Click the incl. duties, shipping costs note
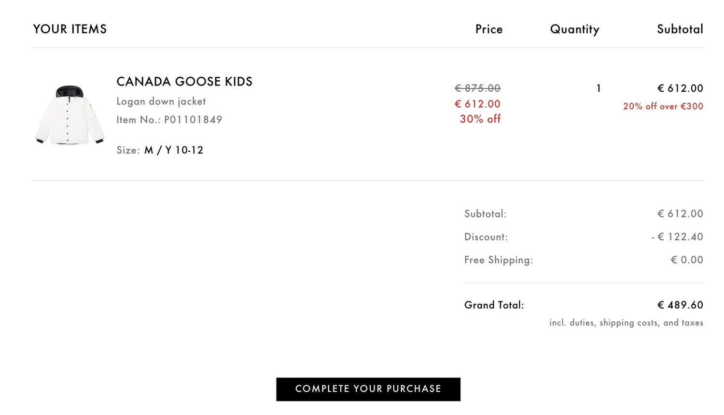The image size is (724, 415). click(626, 323)
